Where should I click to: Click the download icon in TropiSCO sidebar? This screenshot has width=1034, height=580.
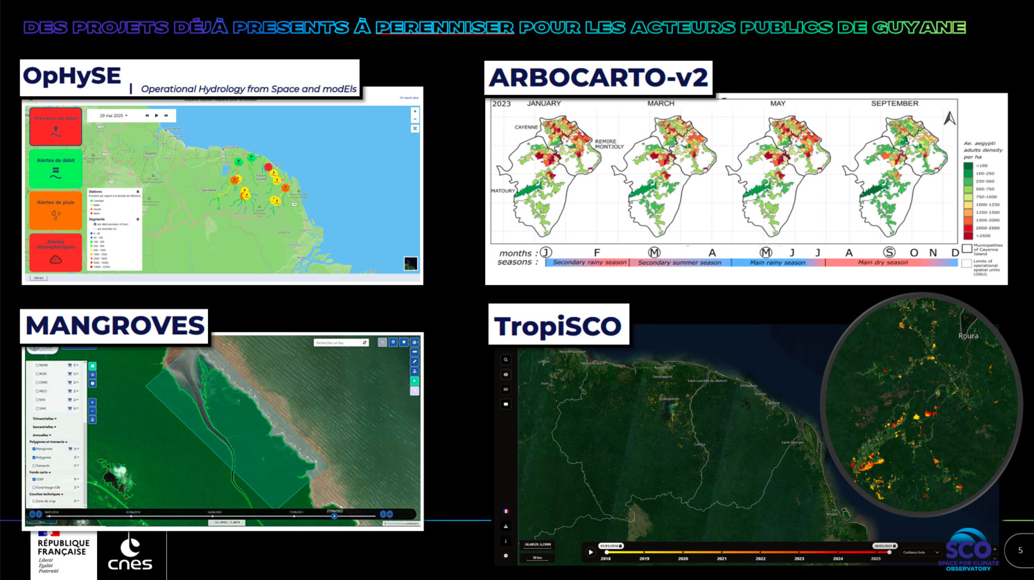(x=506, y=526)
